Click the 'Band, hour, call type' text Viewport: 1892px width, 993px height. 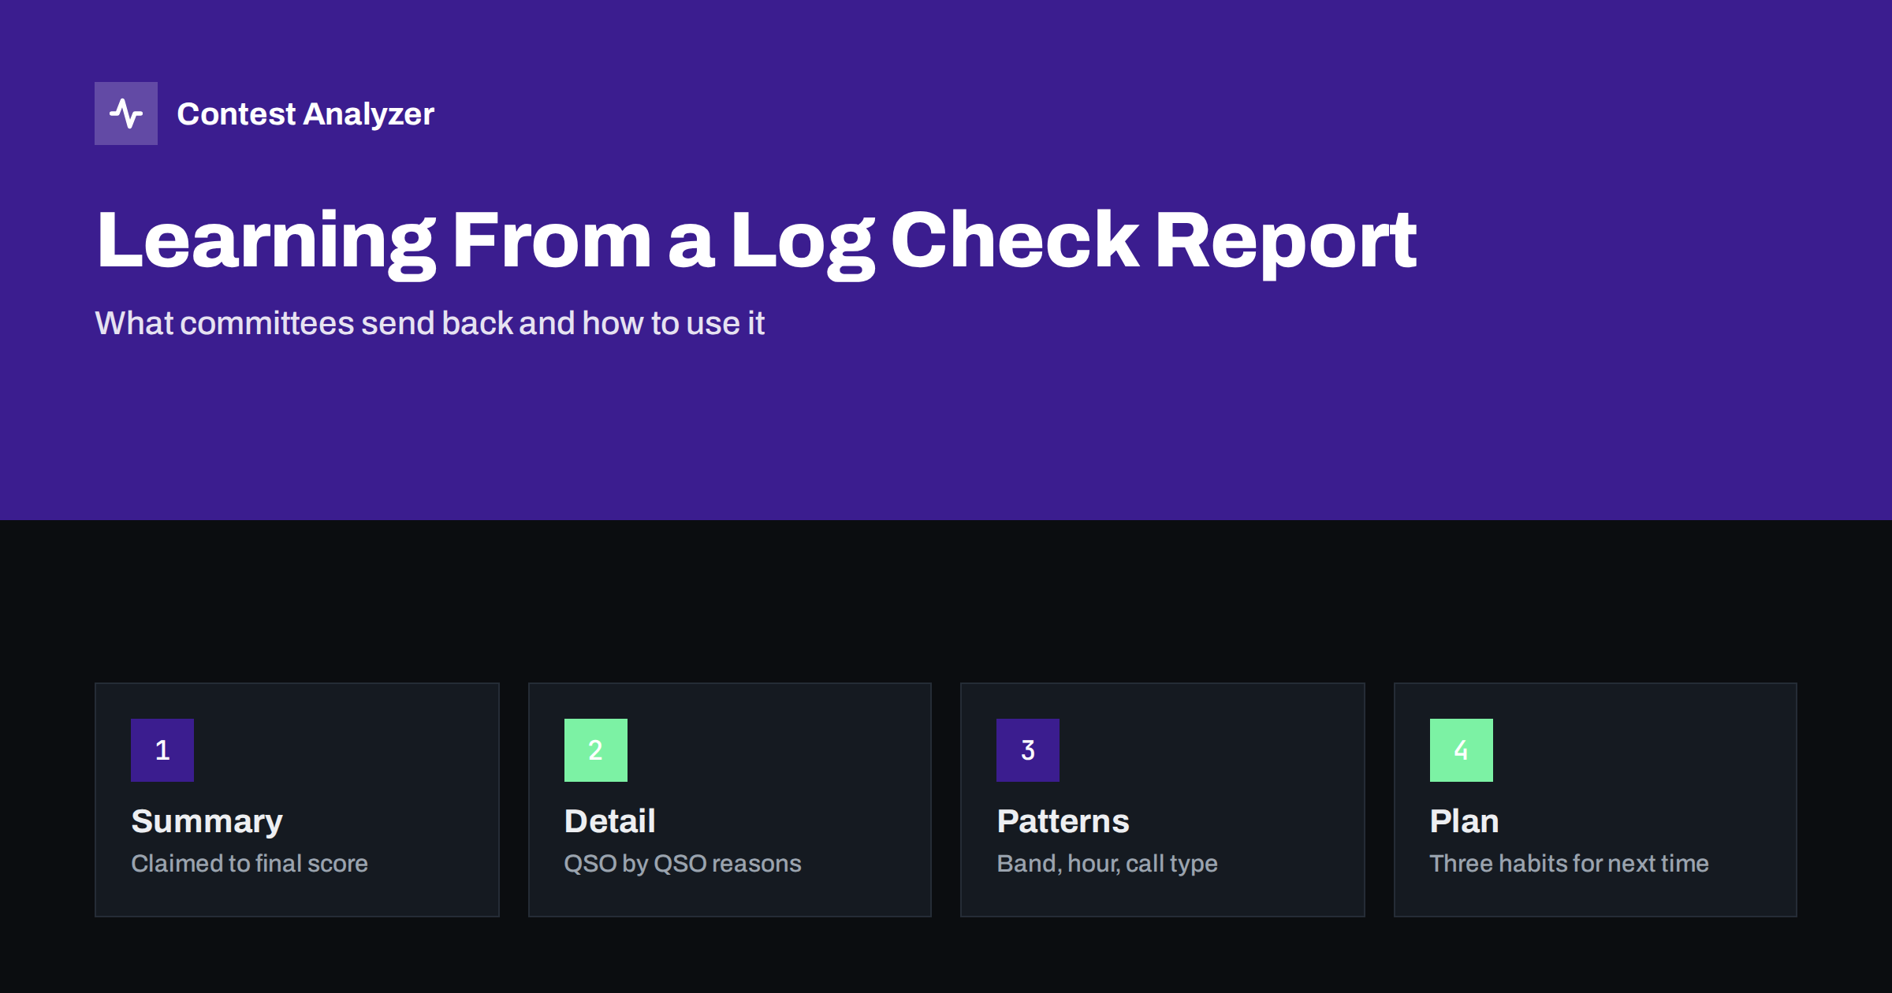[1107, 864]
